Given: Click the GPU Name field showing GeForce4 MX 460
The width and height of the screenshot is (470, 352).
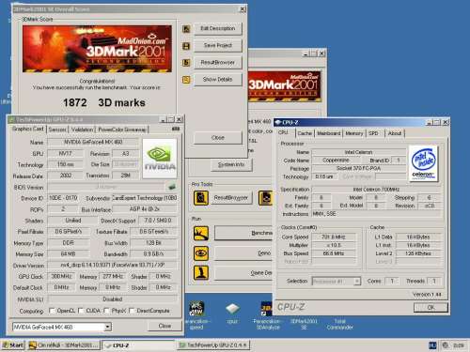Looking at the screenshot, I should (x=93, y=143).
